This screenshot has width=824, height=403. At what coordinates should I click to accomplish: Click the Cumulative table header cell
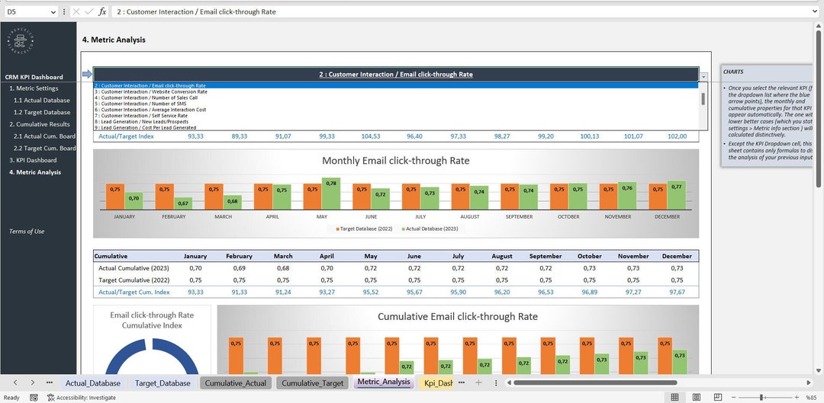[x=111, y=257]
